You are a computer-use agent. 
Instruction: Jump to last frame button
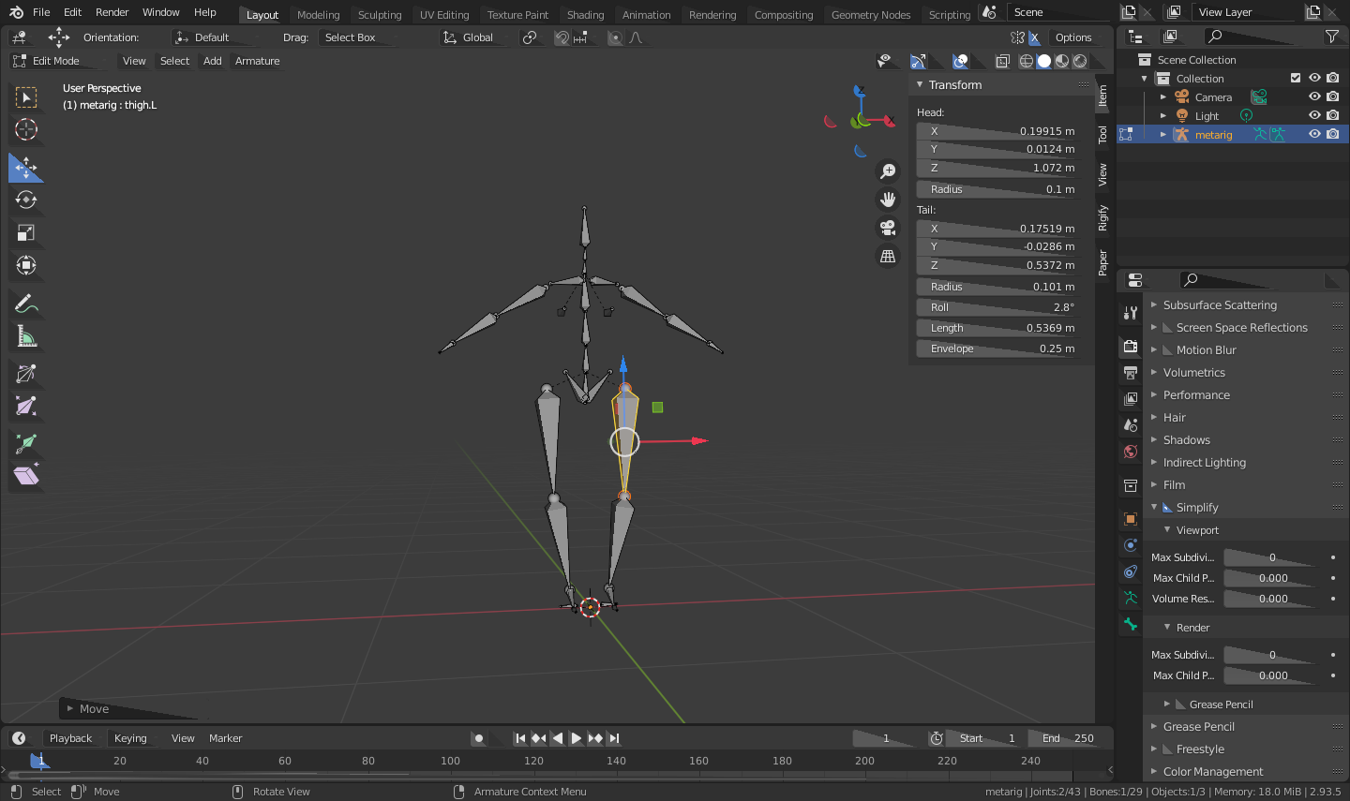[x=614, y=738]
